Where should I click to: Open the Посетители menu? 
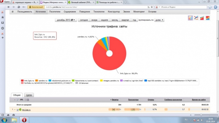[x=55, y=12]
